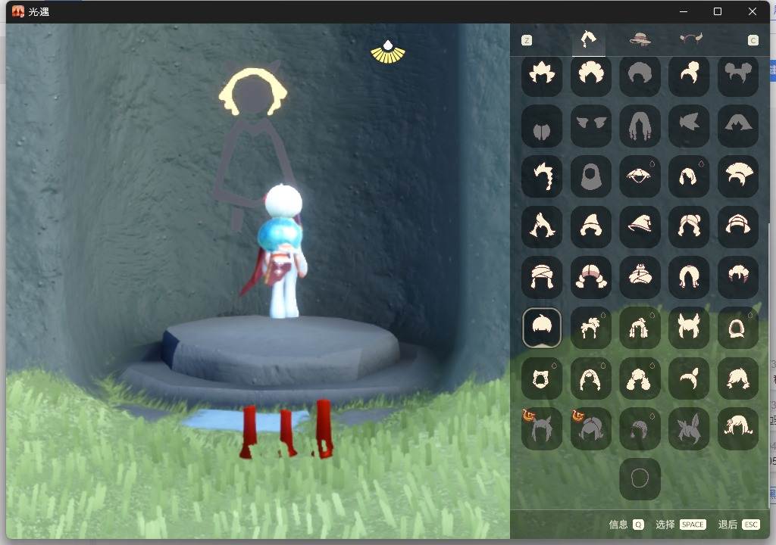Viewport: 776px width, 545px height.
Task: Select the conical straw hat icon
Action: point(640,176)
